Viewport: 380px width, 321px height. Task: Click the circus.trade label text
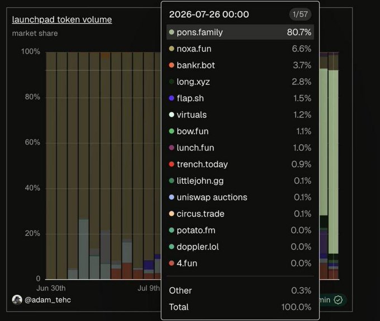(x=201, y=214)
